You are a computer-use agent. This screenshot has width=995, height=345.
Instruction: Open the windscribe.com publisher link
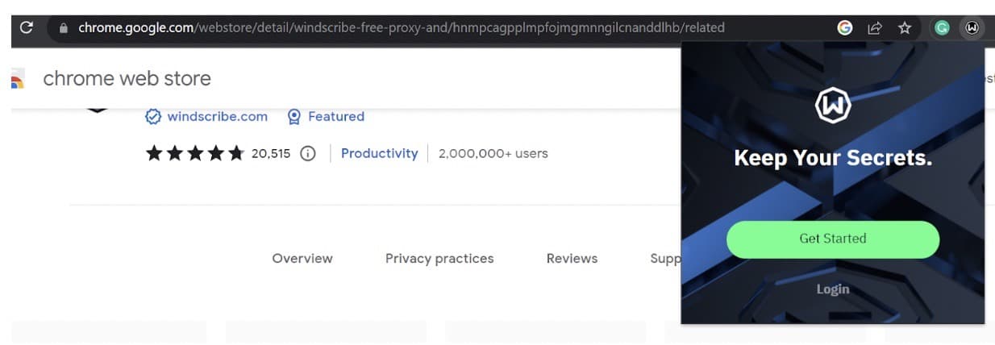pos(217,116)
